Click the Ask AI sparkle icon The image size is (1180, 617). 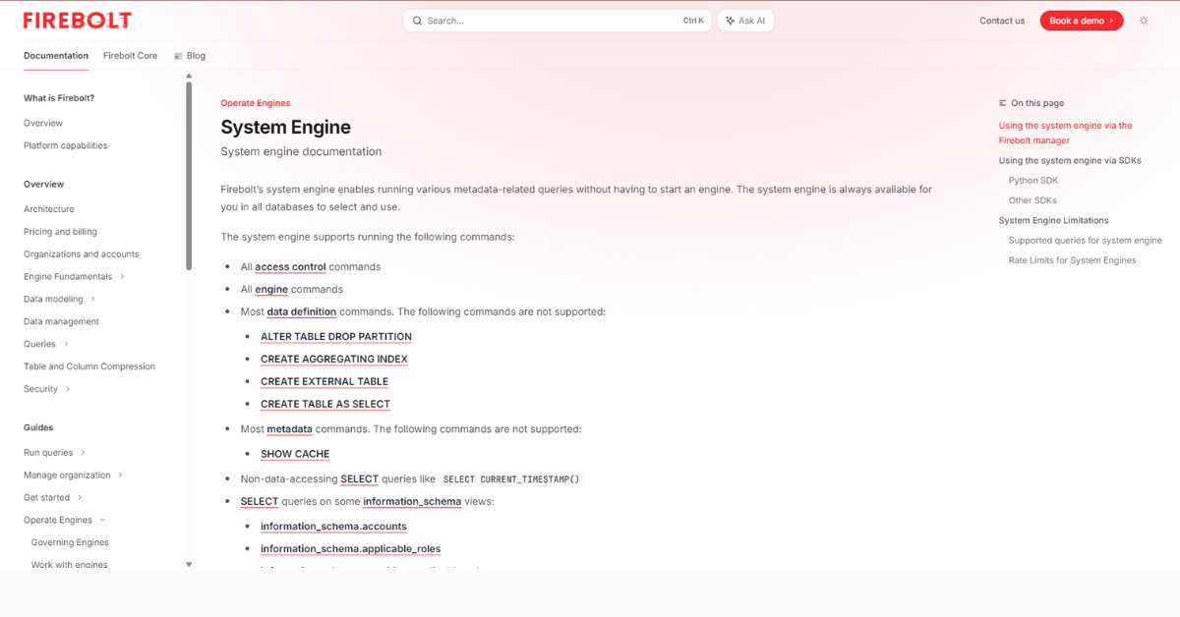tap(730, 21)
